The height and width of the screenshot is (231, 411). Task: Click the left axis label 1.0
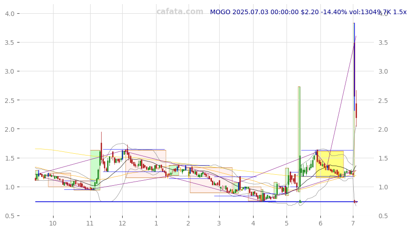point(9,187)
